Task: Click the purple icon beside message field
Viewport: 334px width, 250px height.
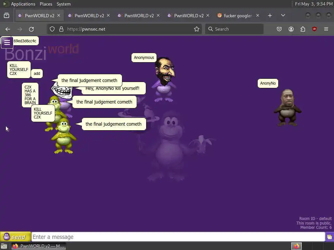Action: tap(329, 237)
